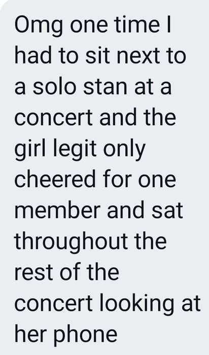Select the word "solo" in the text
The image size is (209, 355).
54,86
